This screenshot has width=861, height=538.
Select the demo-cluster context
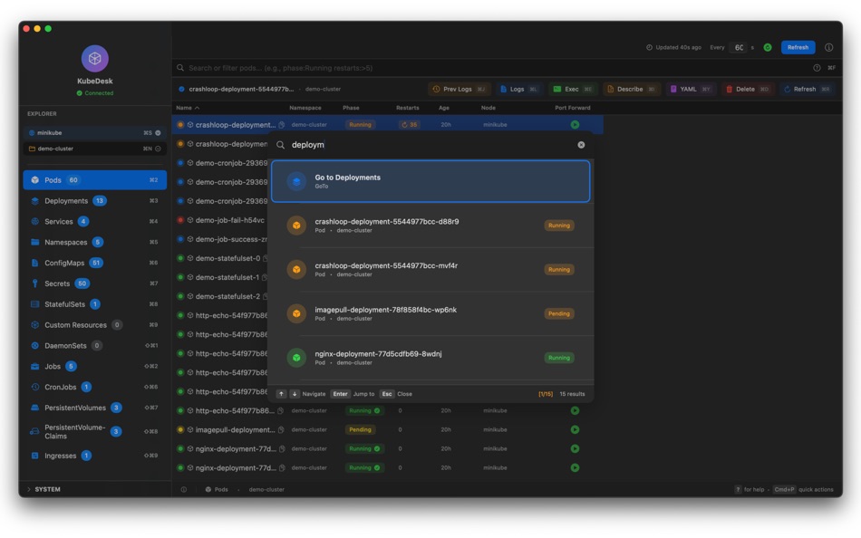(x=94, y=149)
